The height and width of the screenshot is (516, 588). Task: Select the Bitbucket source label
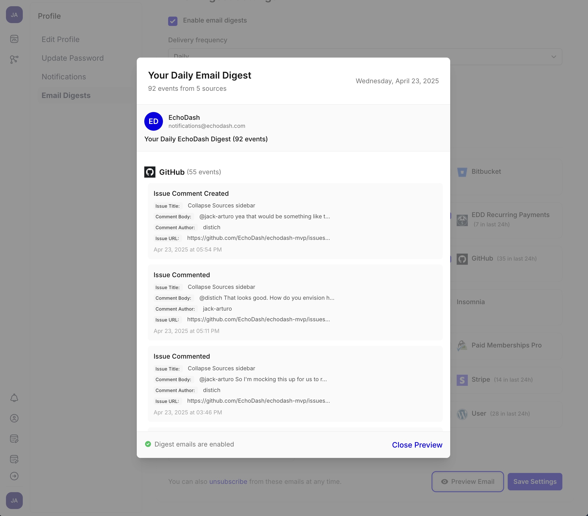pyautogui.click(x=486, y=172)
